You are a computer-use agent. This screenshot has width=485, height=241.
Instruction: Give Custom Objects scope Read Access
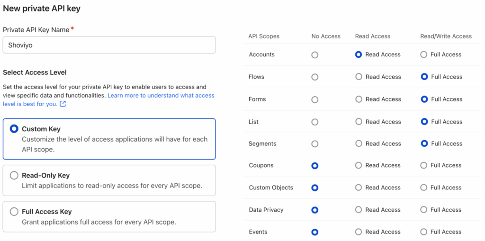pos(359,187)
